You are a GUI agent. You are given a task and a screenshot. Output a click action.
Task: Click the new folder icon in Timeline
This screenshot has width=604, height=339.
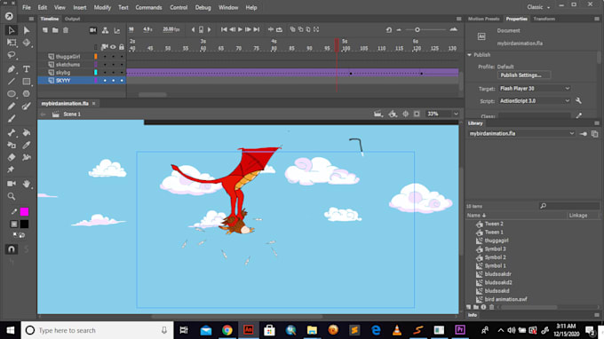pos(55,30)
